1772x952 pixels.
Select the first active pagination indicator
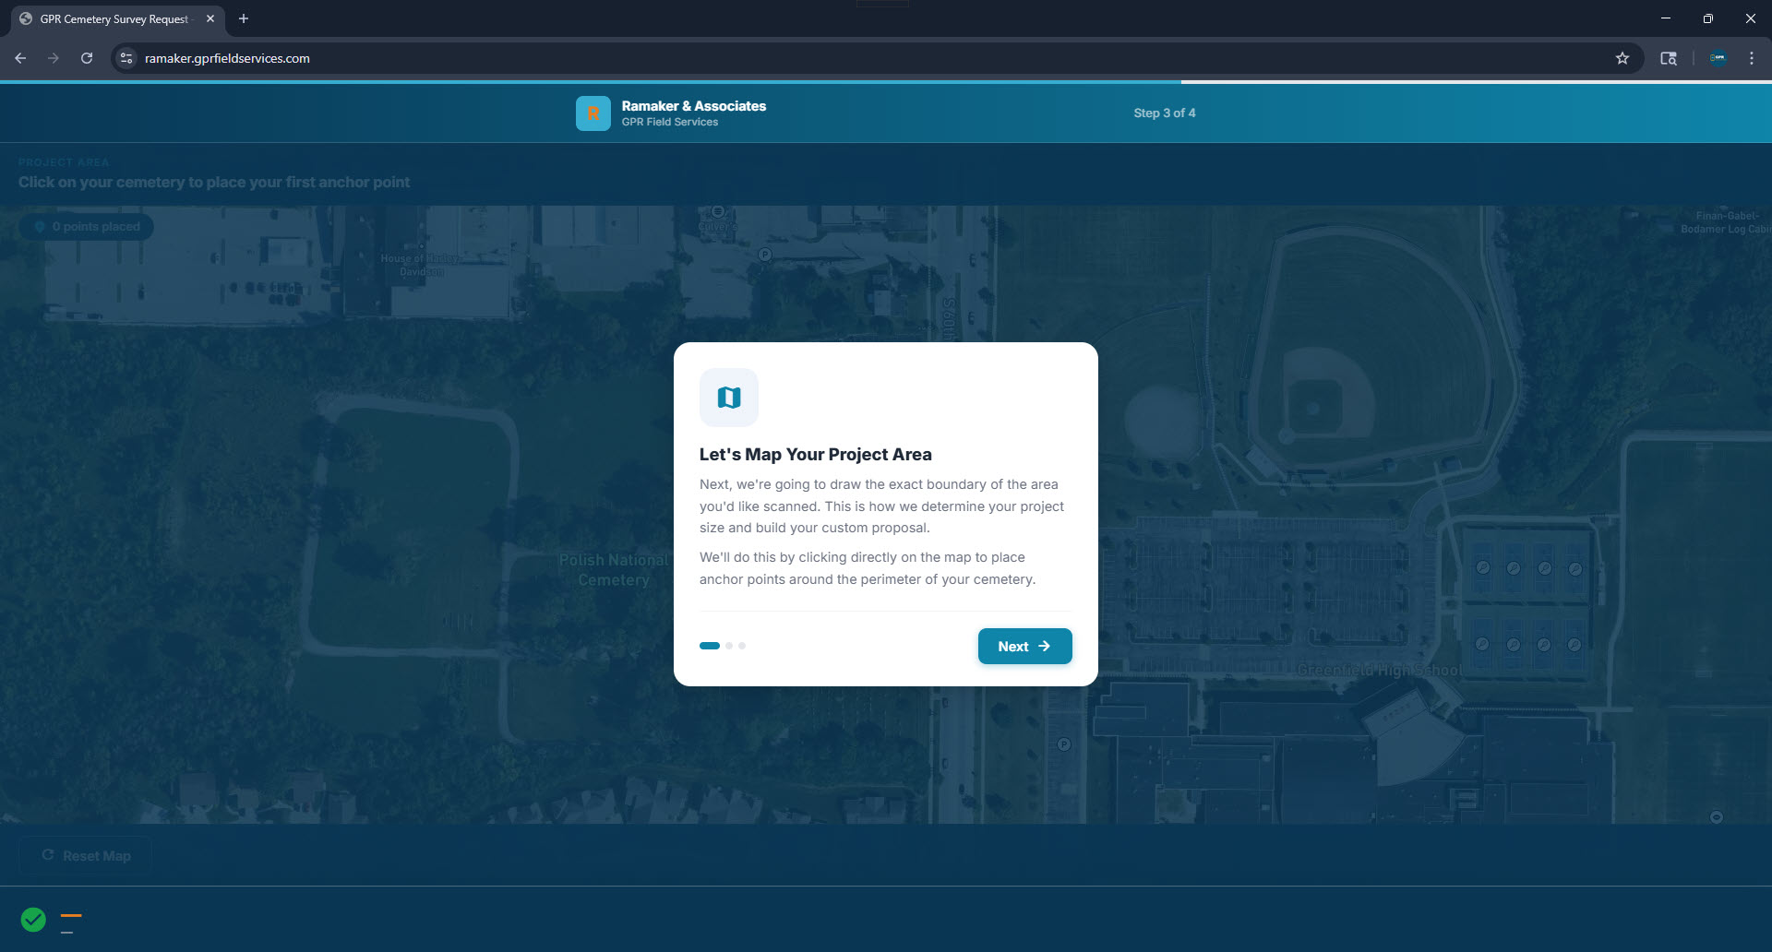pos(709,646)
